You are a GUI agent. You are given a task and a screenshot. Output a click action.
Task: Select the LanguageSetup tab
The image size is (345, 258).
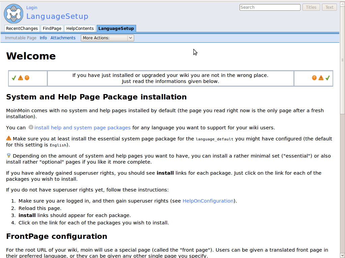tap(116, 29)
